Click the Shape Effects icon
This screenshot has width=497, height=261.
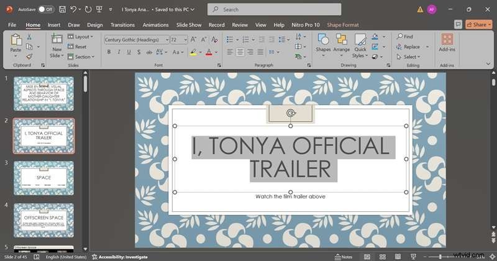pos(375,57)
